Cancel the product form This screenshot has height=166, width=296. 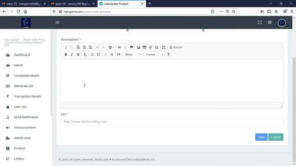click(x=276, y=137)
